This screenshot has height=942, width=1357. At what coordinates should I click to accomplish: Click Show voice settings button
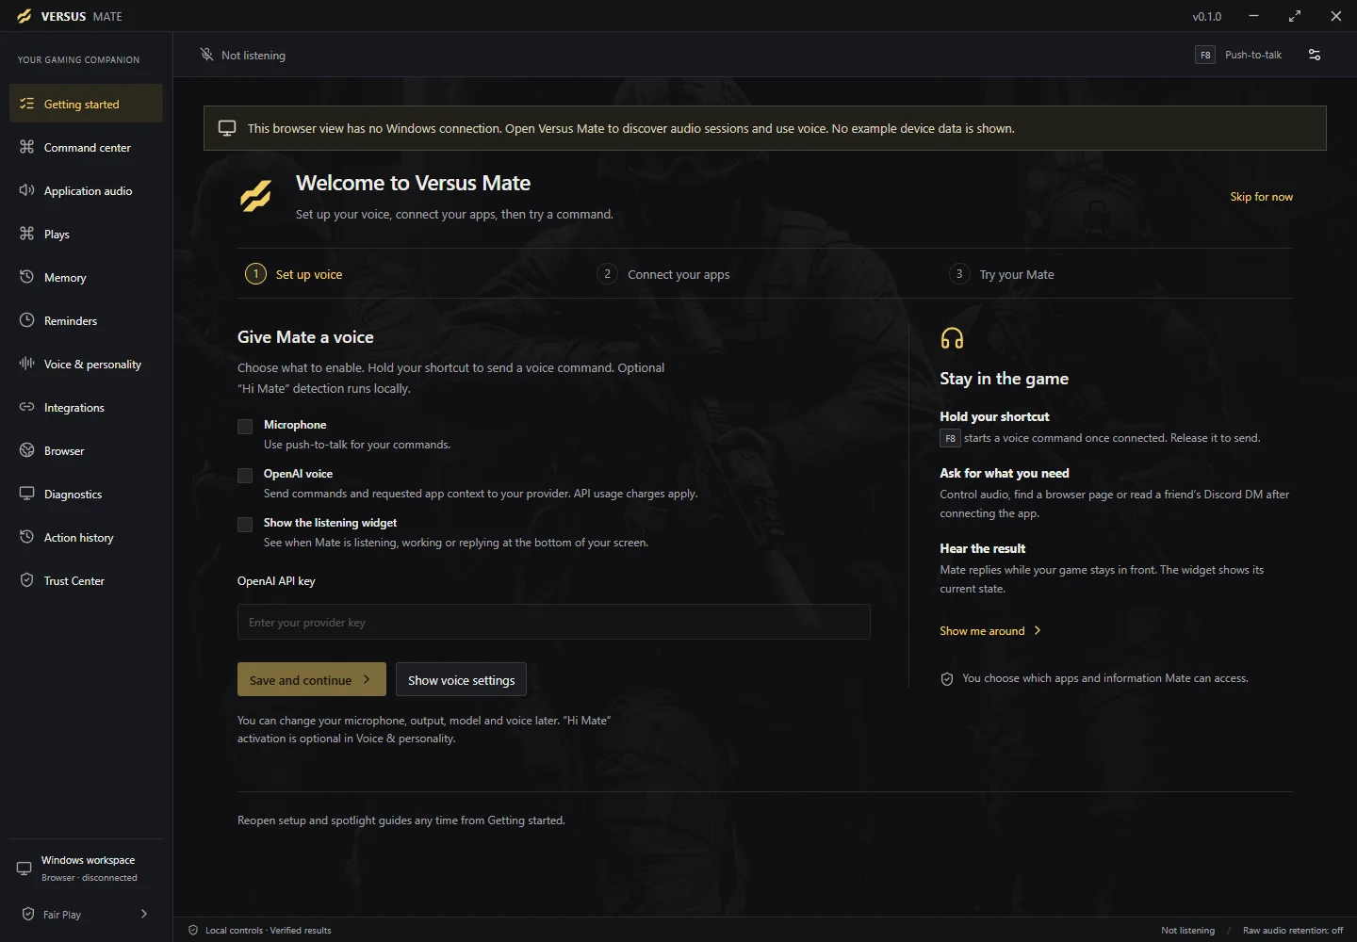click(x=461, y=679)
